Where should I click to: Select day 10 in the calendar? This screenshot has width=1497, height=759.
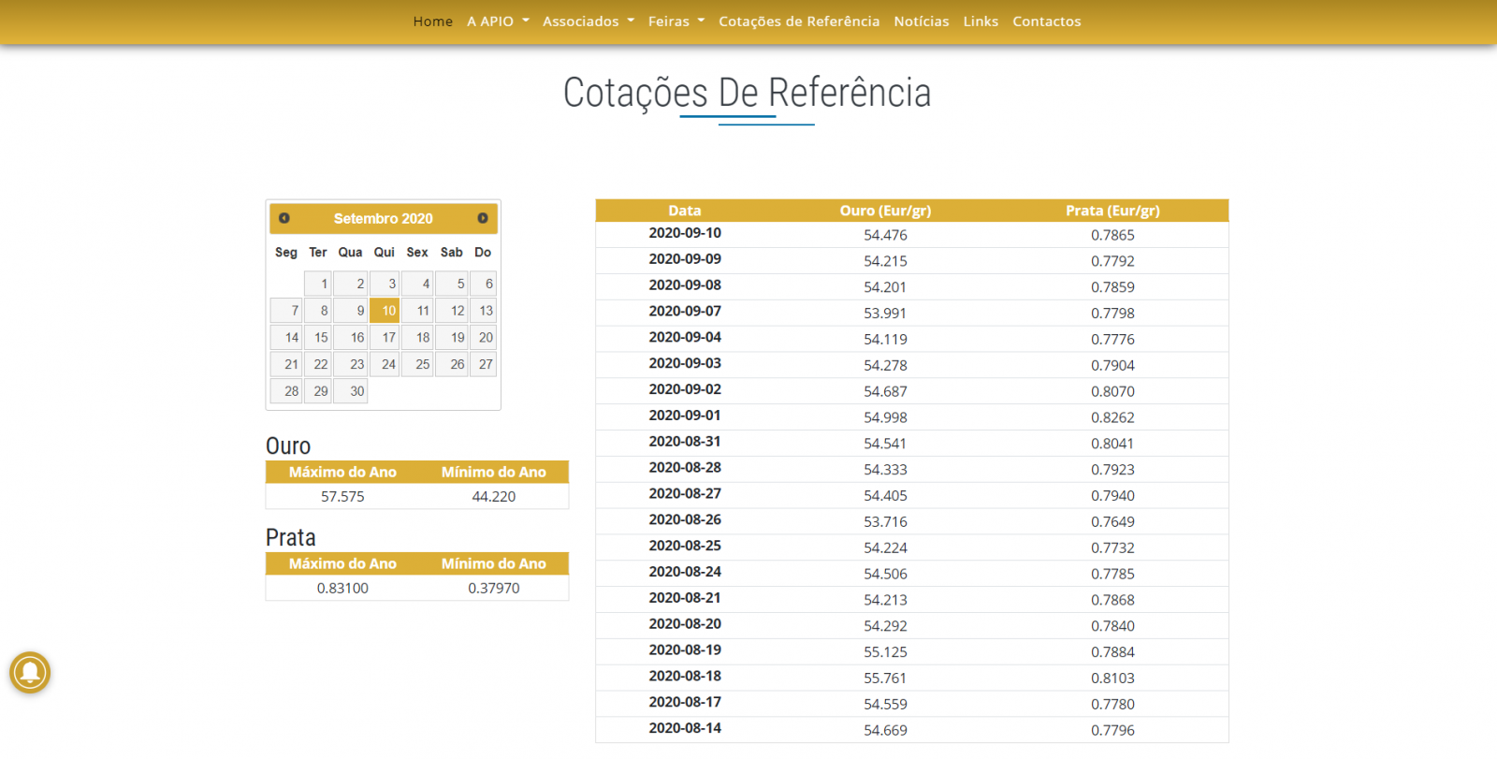(x=385, y=311)
